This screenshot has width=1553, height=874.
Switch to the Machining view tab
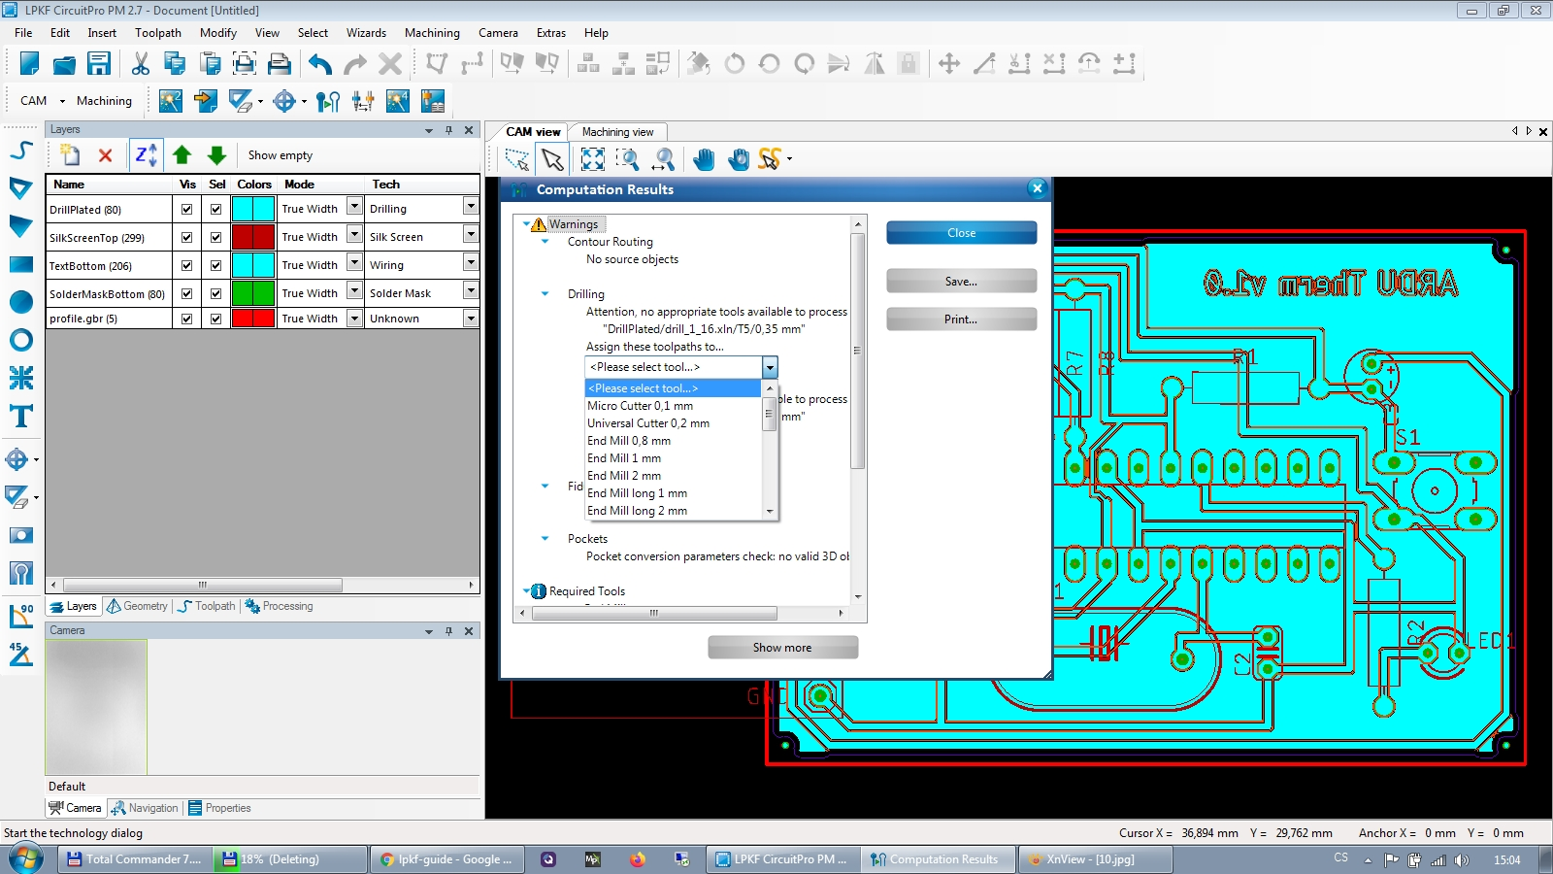click(617, 132)
